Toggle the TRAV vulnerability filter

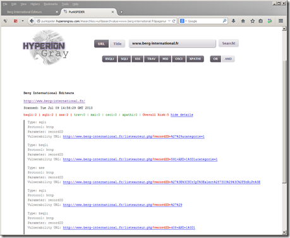click(x=151, y=59)
